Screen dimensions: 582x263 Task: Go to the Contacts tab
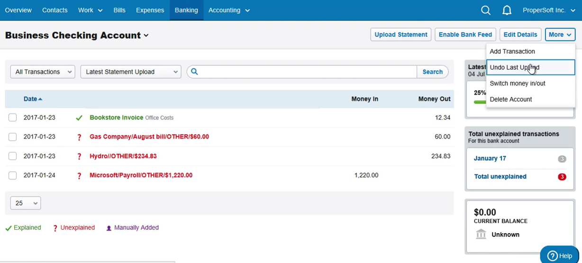click(x=55, y=10)
